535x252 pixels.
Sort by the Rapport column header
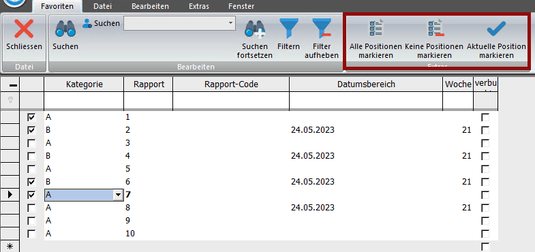point(148,84)
